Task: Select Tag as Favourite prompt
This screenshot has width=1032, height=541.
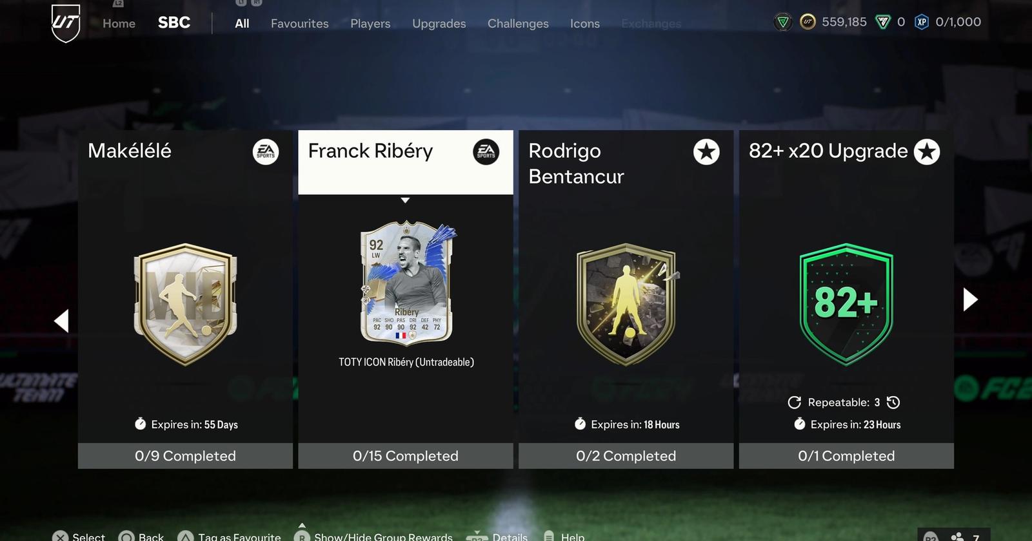Action: 230,536
